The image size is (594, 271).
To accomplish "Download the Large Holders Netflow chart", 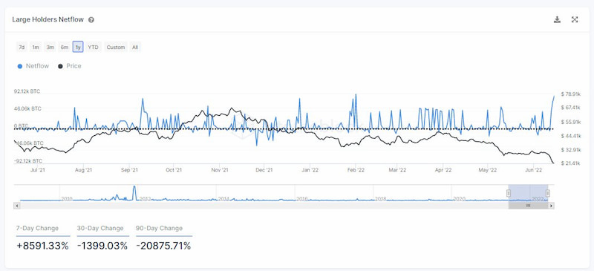I will (557, 20).
